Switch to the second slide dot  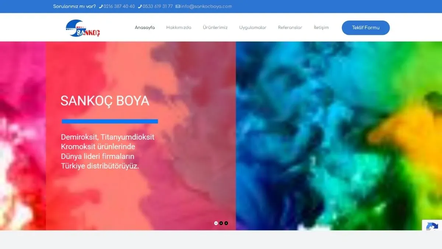coord(221,223)
